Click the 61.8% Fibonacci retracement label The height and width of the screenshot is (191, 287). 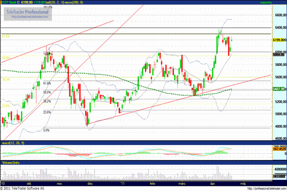(47, 83)
